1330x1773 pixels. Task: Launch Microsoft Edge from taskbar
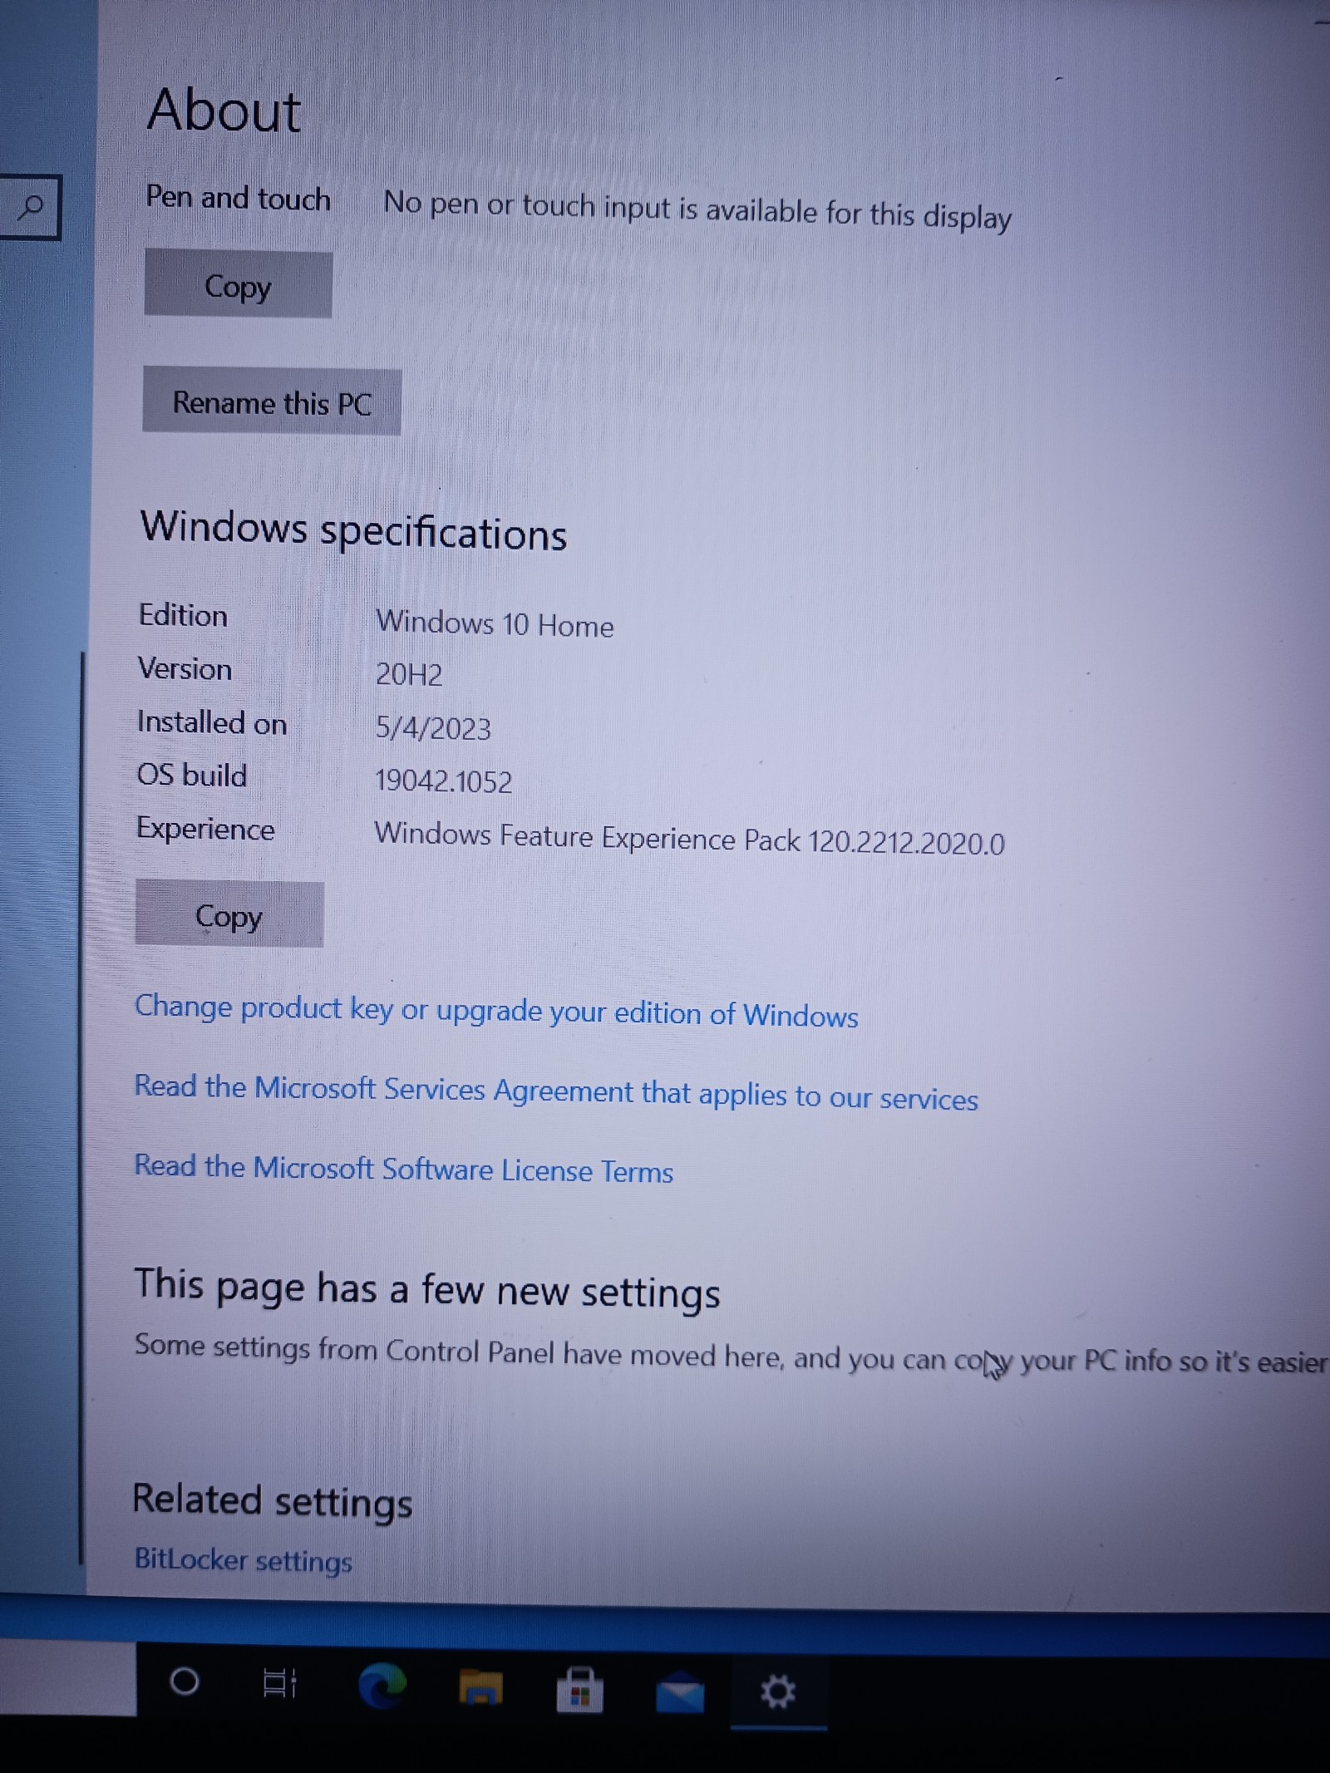(382, 1687)
